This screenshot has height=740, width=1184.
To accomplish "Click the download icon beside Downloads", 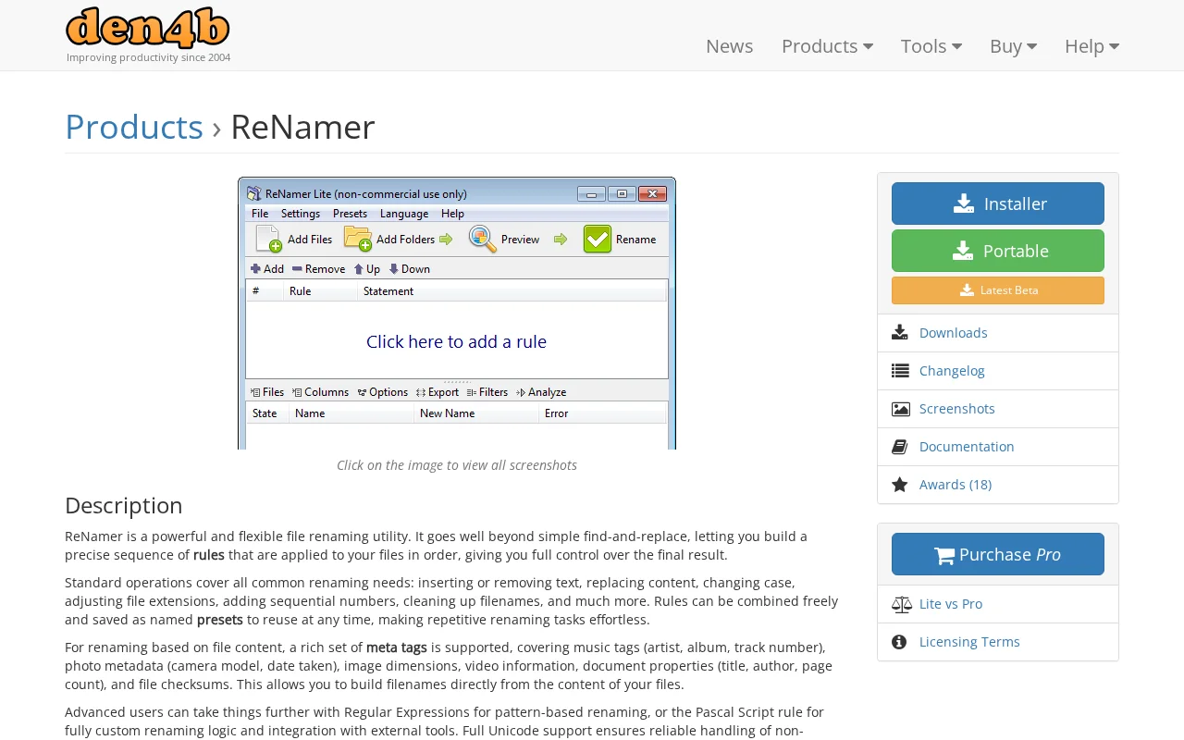I will click(900, 333).
